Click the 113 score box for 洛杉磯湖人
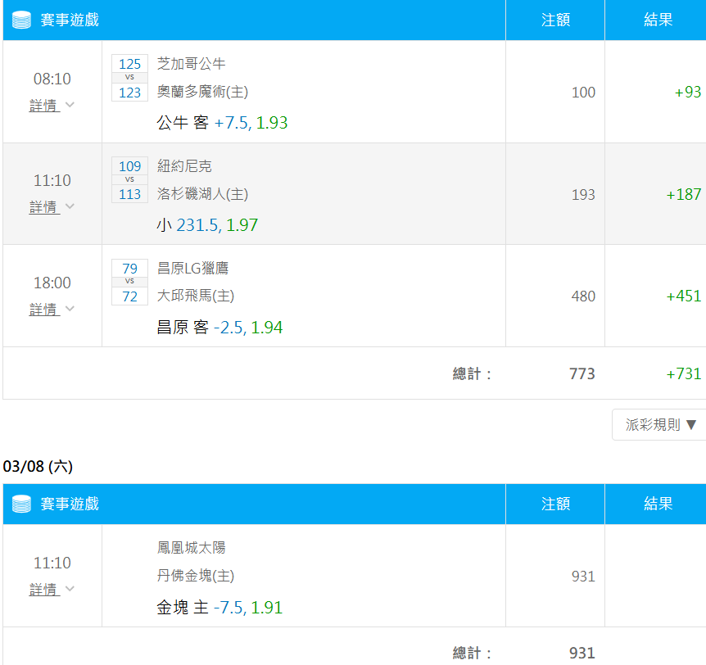The height and width of the screenshot is (665, 706). point(129,194)
